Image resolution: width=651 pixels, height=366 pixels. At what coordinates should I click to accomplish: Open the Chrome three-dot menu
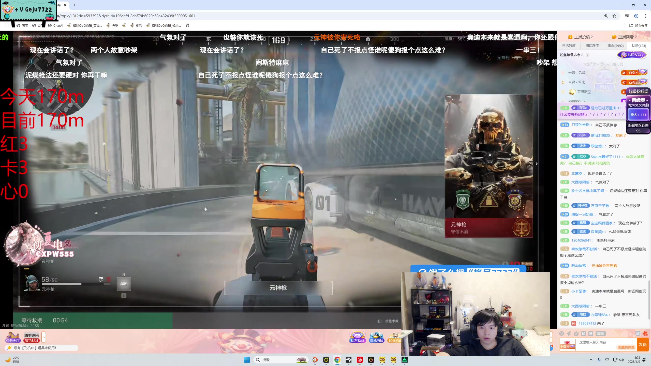pyautogui.click(x=645, y=16)
